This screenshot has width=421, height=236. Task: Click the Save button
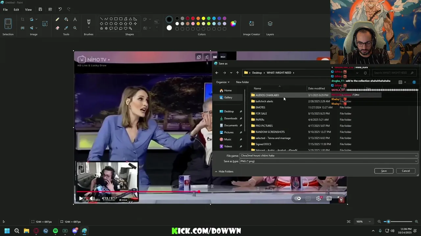(x=384, y=171)
